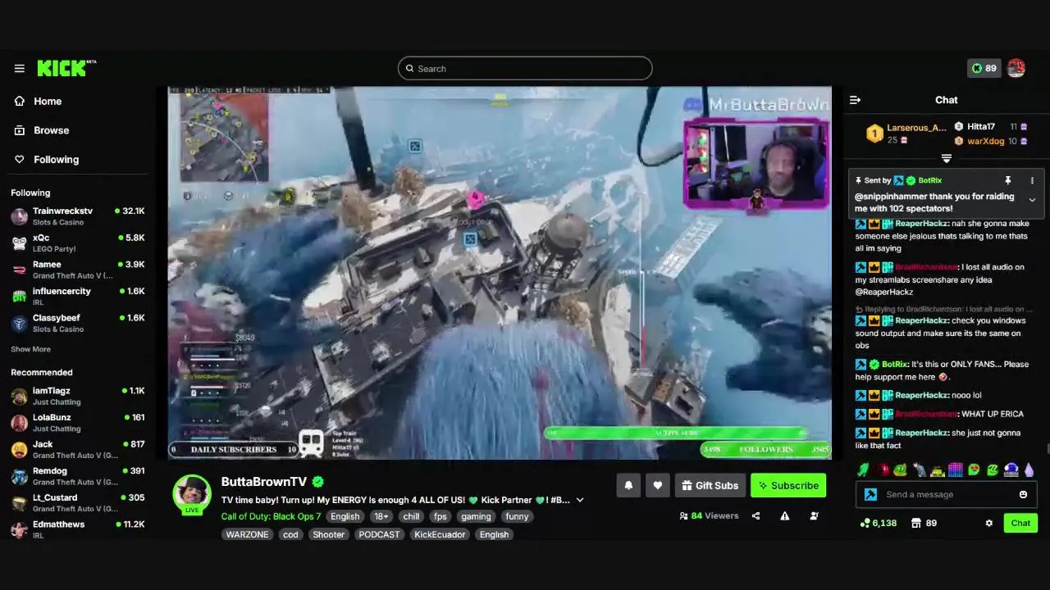Insert the purple crystal emote

point(1029,470)
